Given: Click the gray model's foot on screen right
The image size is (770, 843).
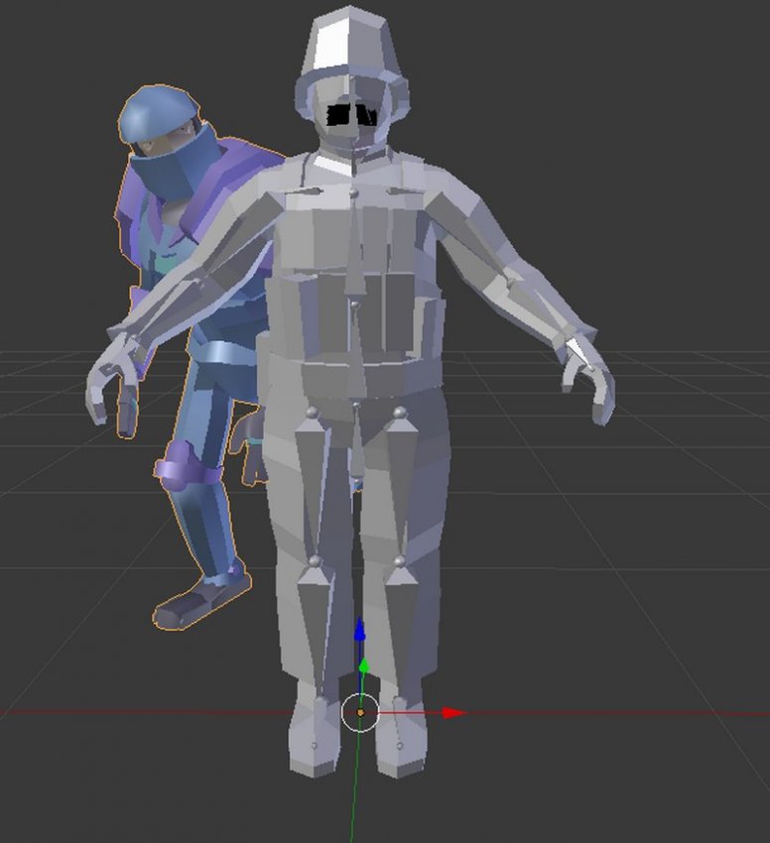Looking at the screenshot, I should coord(400,739).
